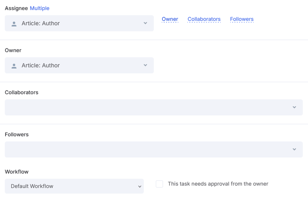Click the 'This task needs approval from the owner' label
The height and width of the screenshot is (206, 308).
point(218,184)
